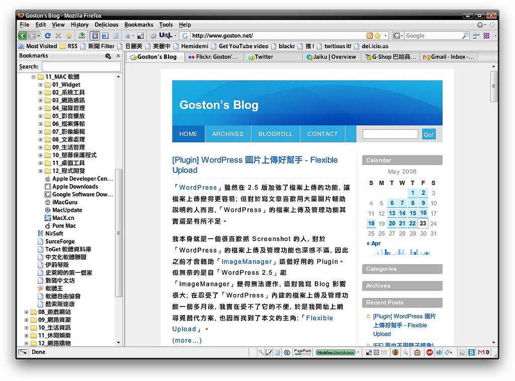This screenshot has height=381, width=515.
Task: Expand the 05_影音播放 folder
Action: (x=40, y=116)
